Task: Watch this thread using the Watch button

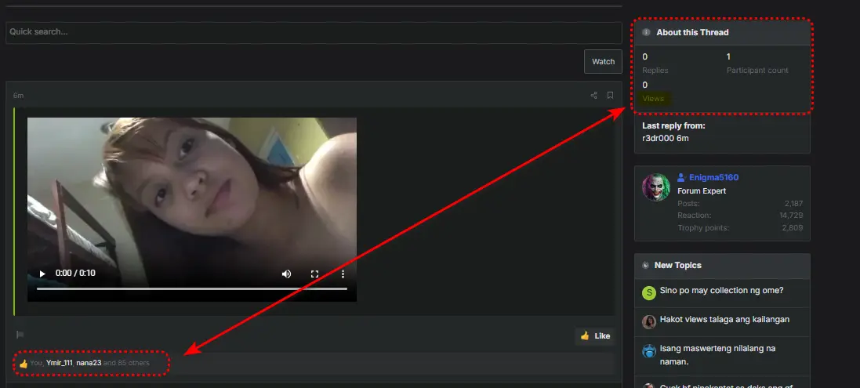Action: point(603,61)
